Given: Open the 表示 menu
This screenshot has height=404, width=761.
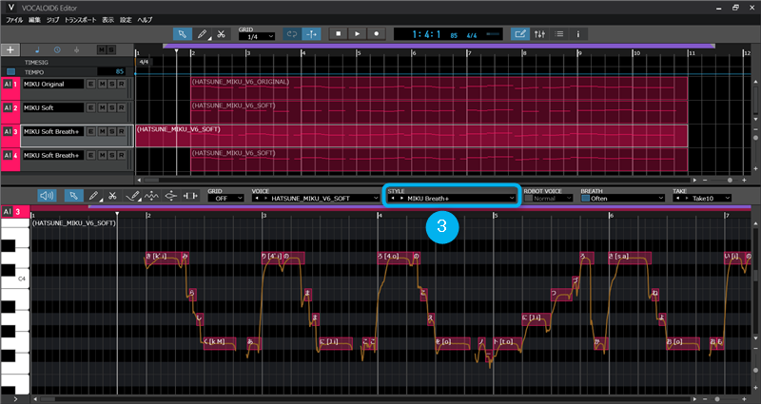Looking at the screenshot, I should [x=107, y=20].
